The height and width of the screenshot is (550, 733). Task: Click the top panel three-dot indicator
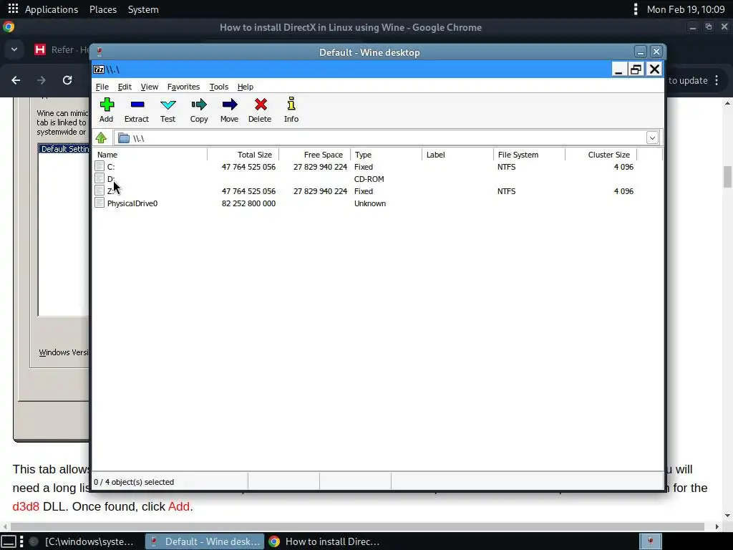636,9
